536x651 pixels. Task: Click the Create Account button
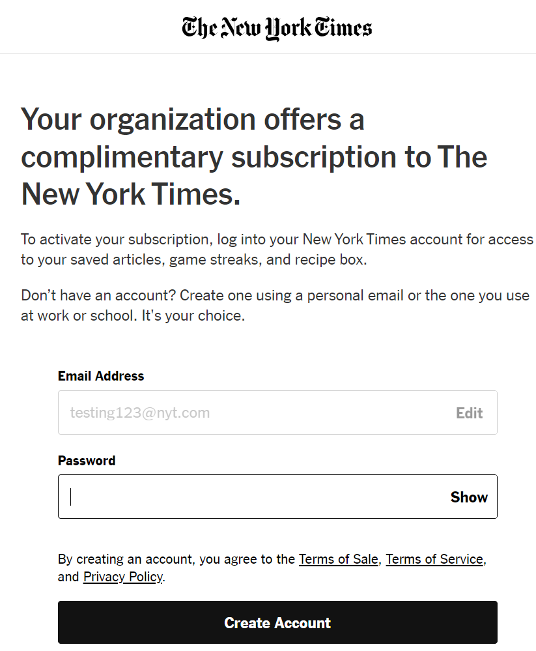277,622
